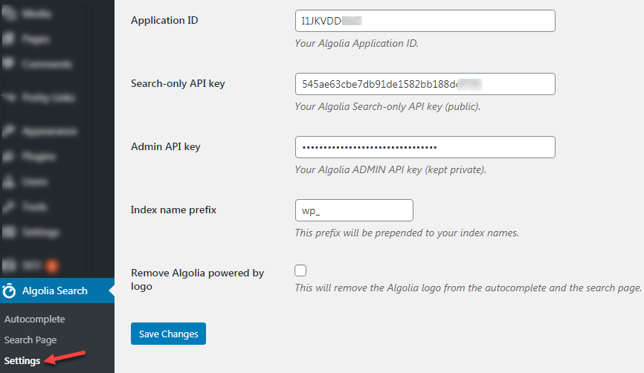This screenshot has width=644, height=373.
Task: Select the Index name prefix field
Action: 353,210
